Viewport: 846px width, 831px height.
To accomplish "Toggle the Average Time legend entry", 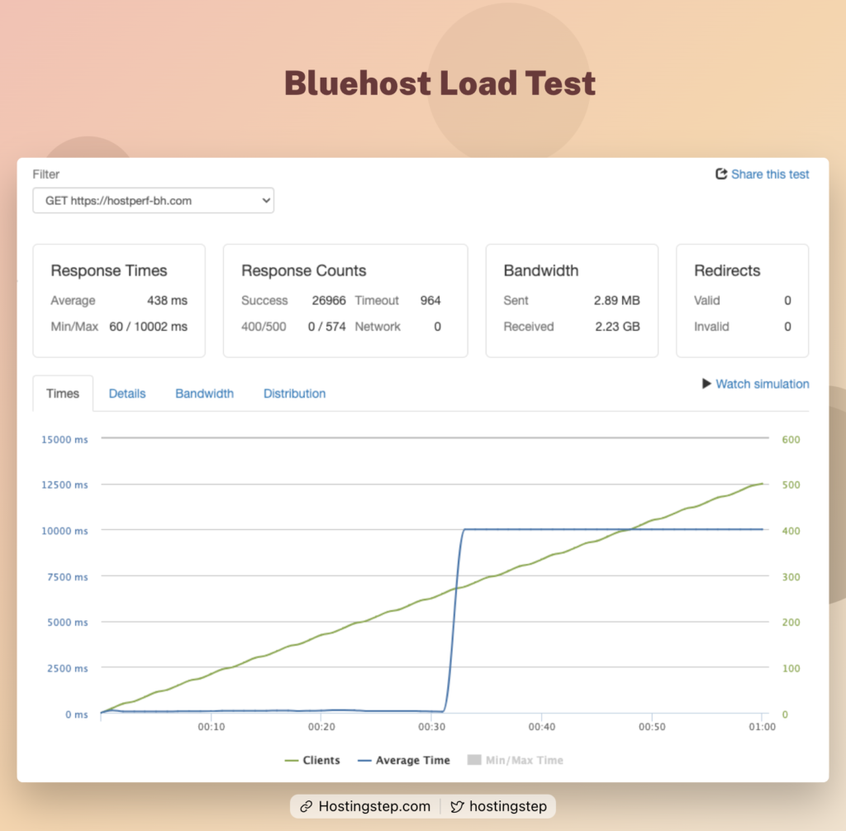I will point(403,760).
